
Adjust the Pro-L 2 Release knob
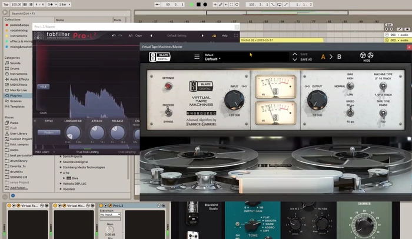coord(118,132)
